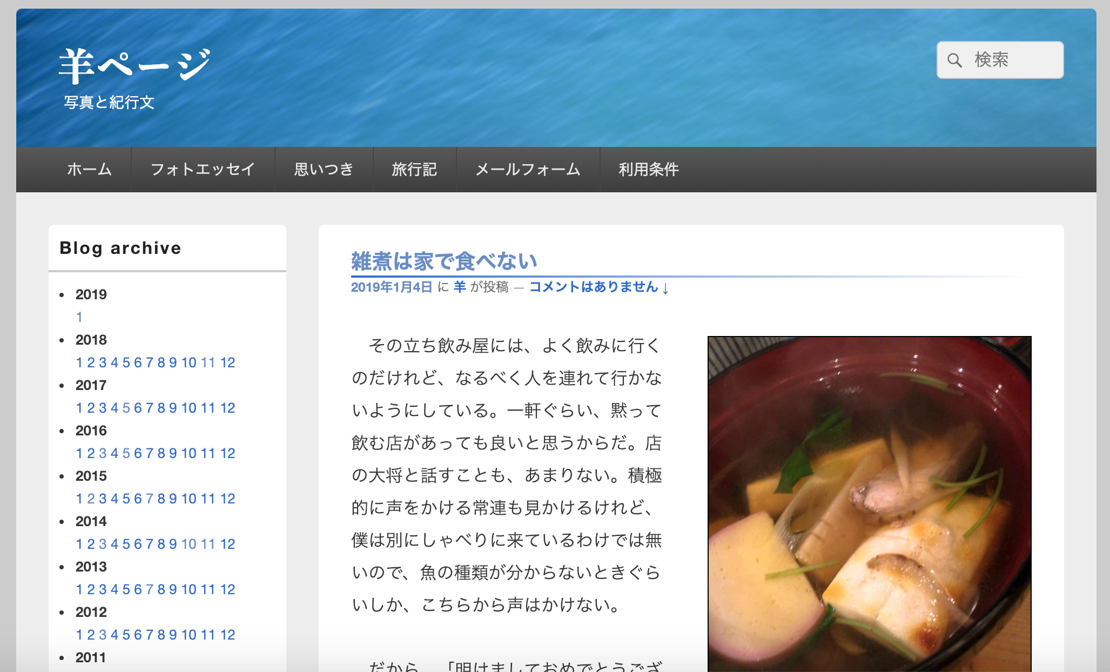This screenshot has height=672, width=1110.
Task: Open 2012 month 12 archive
Action: (x=227, y=635)
